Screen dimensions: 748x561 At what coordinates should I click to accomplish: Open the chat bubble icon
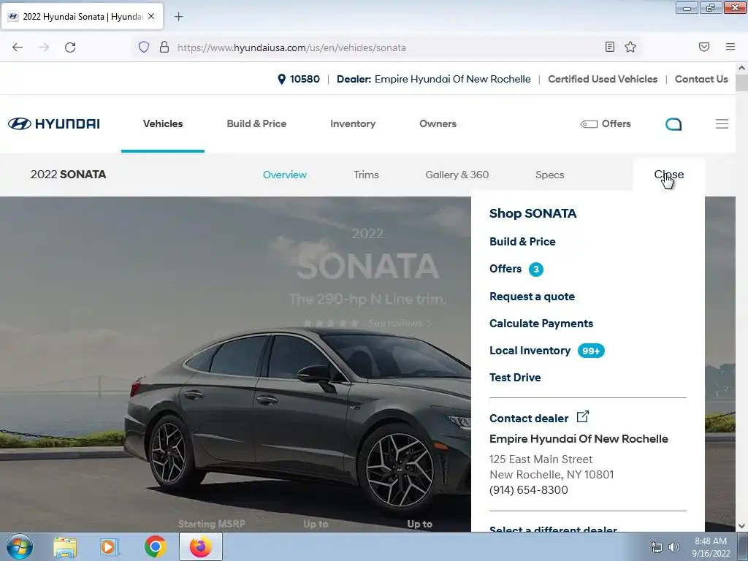tap(673, 124)
